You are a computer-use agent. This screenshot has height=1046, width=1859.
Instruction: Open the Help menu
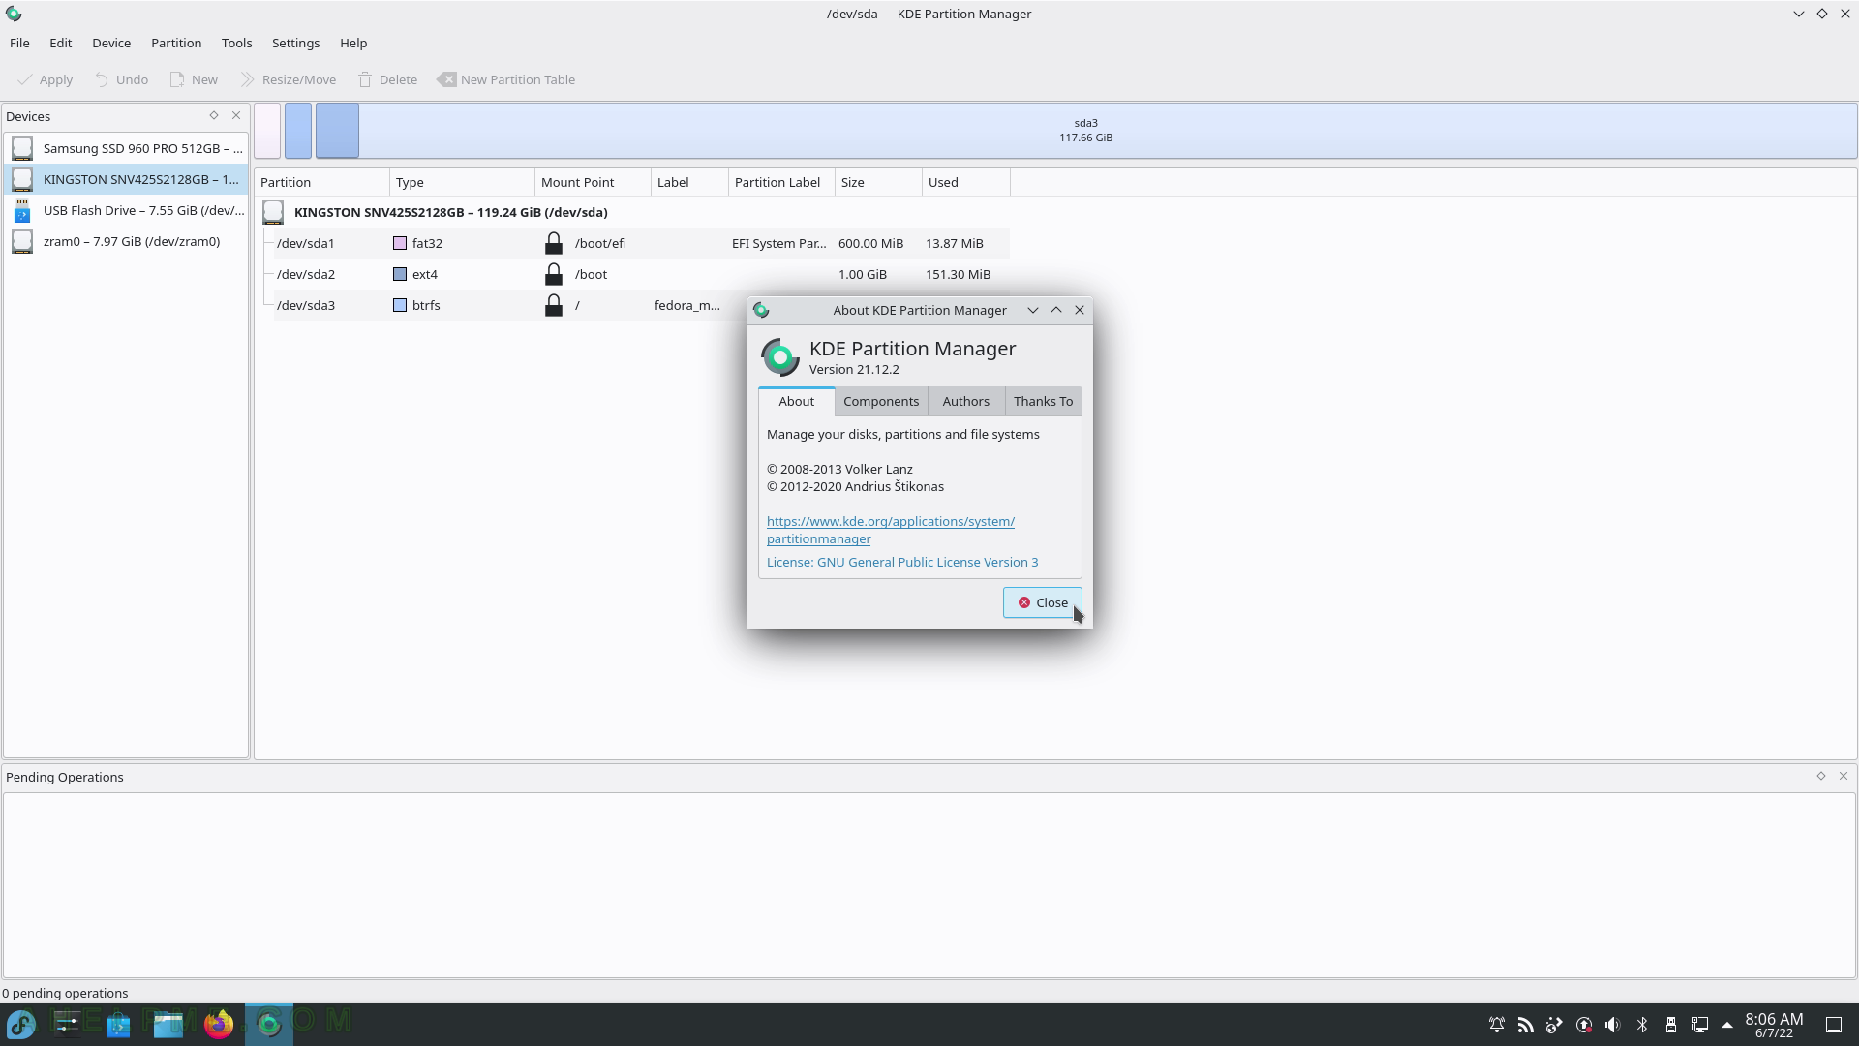353,43
